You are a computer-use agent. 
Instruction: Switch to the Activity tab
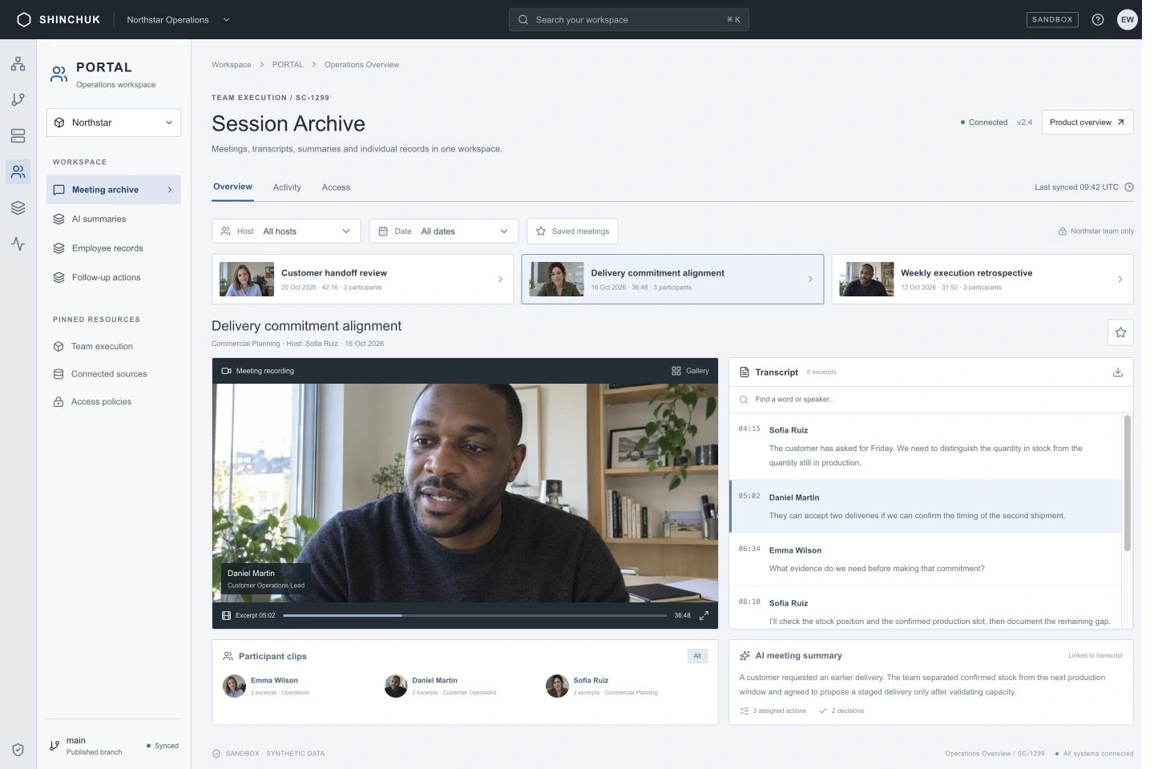[x=287, y=187]
